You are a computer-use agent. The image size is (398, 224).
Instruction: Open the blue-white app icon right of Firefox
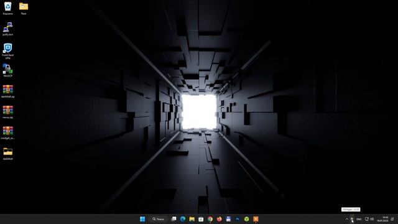click(x=228, y=219)
